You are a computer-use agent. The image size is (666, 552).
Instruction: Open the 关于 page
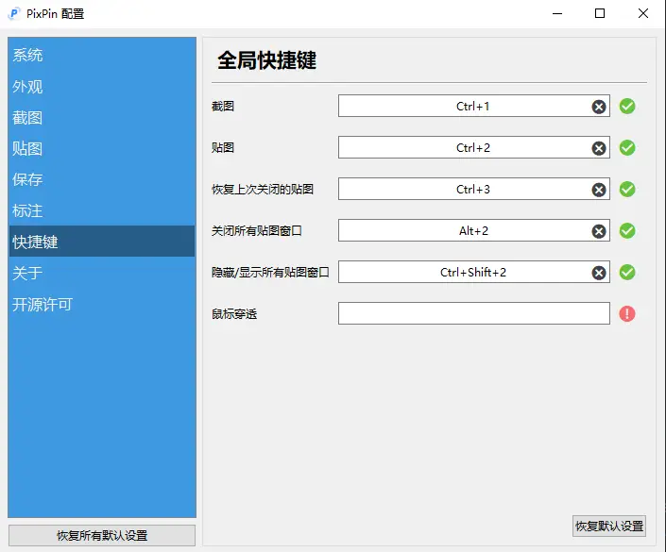101,273
